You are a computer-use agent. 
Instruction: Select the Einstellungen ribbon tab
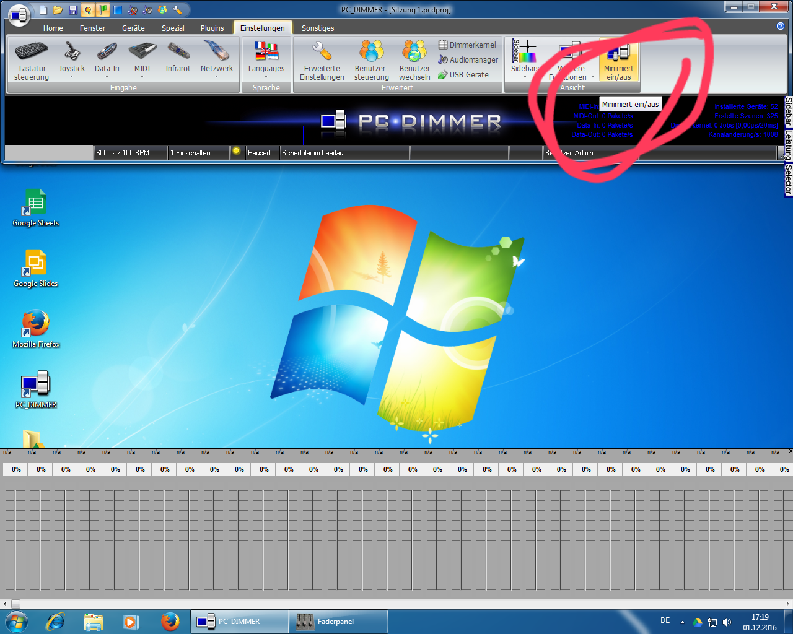click(x=263, y=28)
